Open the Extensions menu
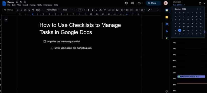 [48, 5]
